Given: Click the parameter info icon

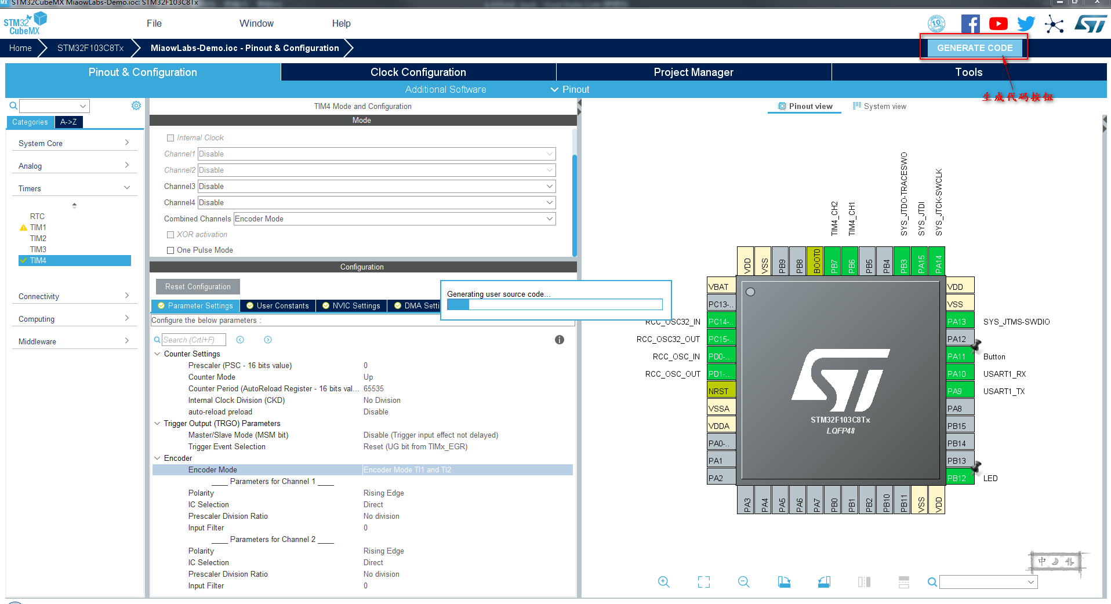Looking at the screenshot, I should (560, 340).
